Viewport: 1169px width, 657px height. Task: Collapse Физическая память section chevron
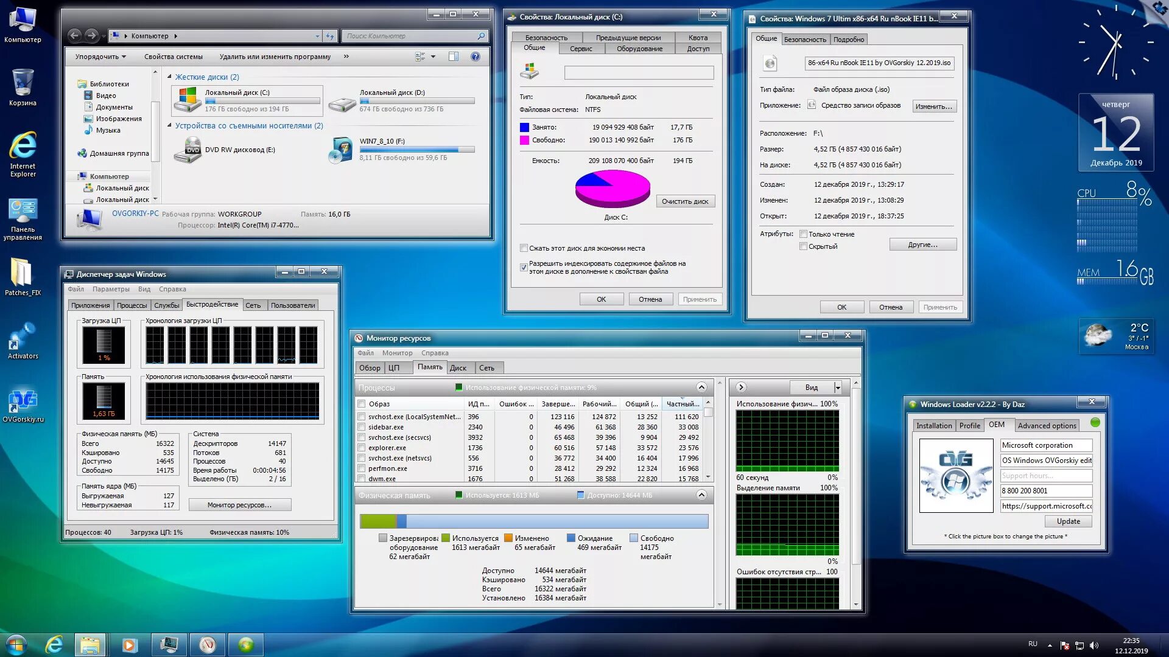[701, 495]
